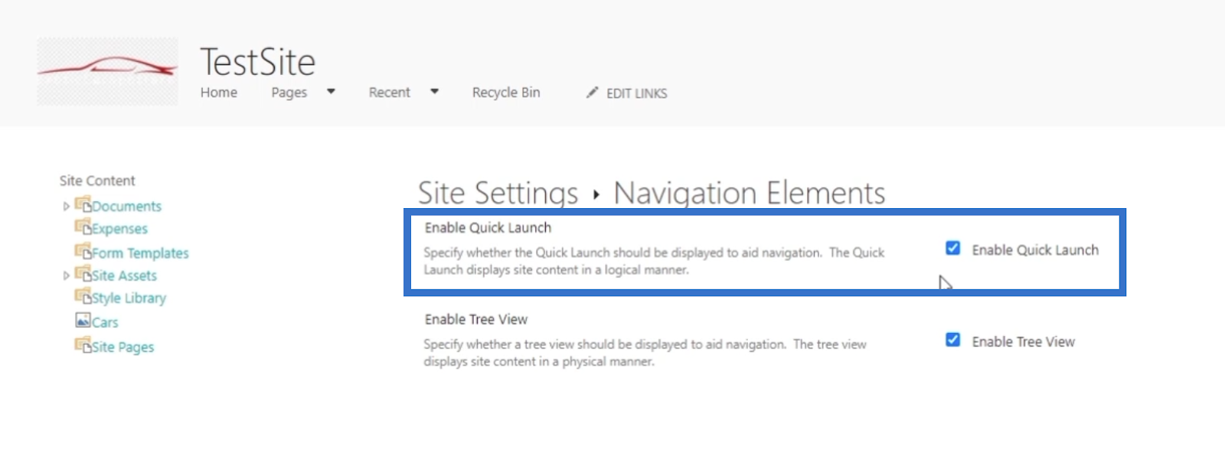Click the Form Templates folder icon
The image size is (1225, 466).
pos(83,251)
